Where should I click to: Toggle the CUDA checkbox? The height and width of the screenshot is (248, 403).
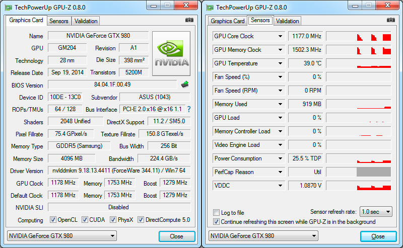tap(85, 220)
